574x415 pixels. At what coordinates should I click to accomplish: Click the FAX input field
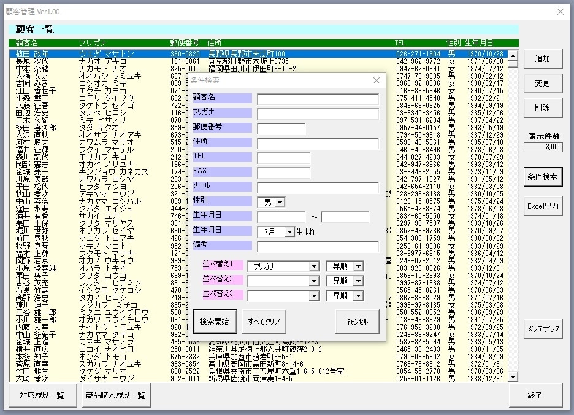[284, 173]
